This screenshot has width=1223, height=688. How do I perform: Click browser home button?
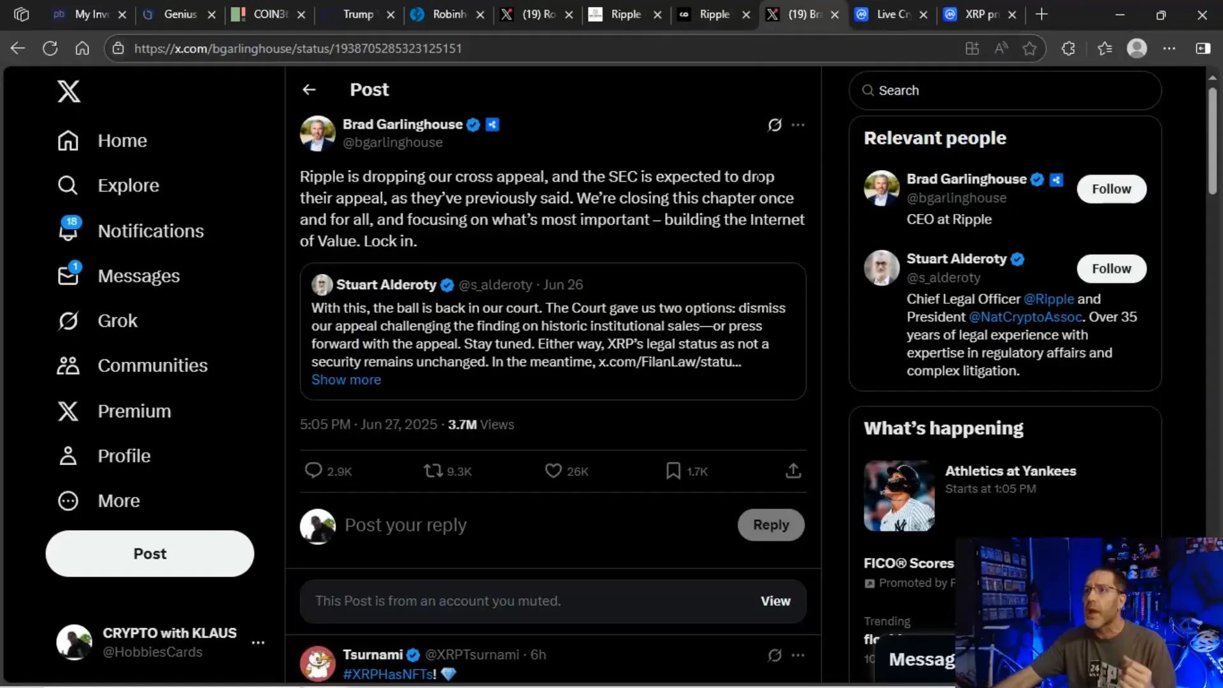click(82, 48)
